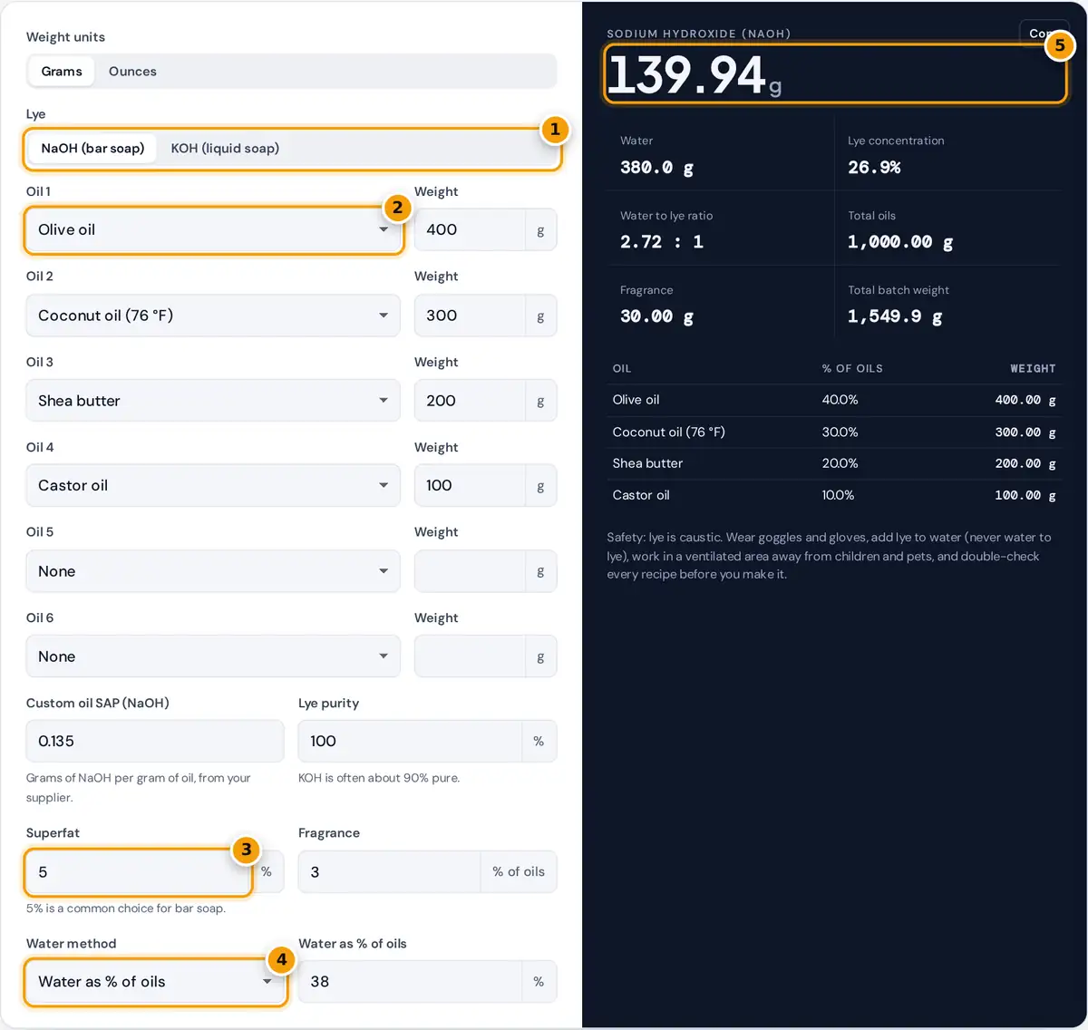
Task: Click the Fragrance value 30.00 g
Action: pyautogui.click(x=656, y=316)
